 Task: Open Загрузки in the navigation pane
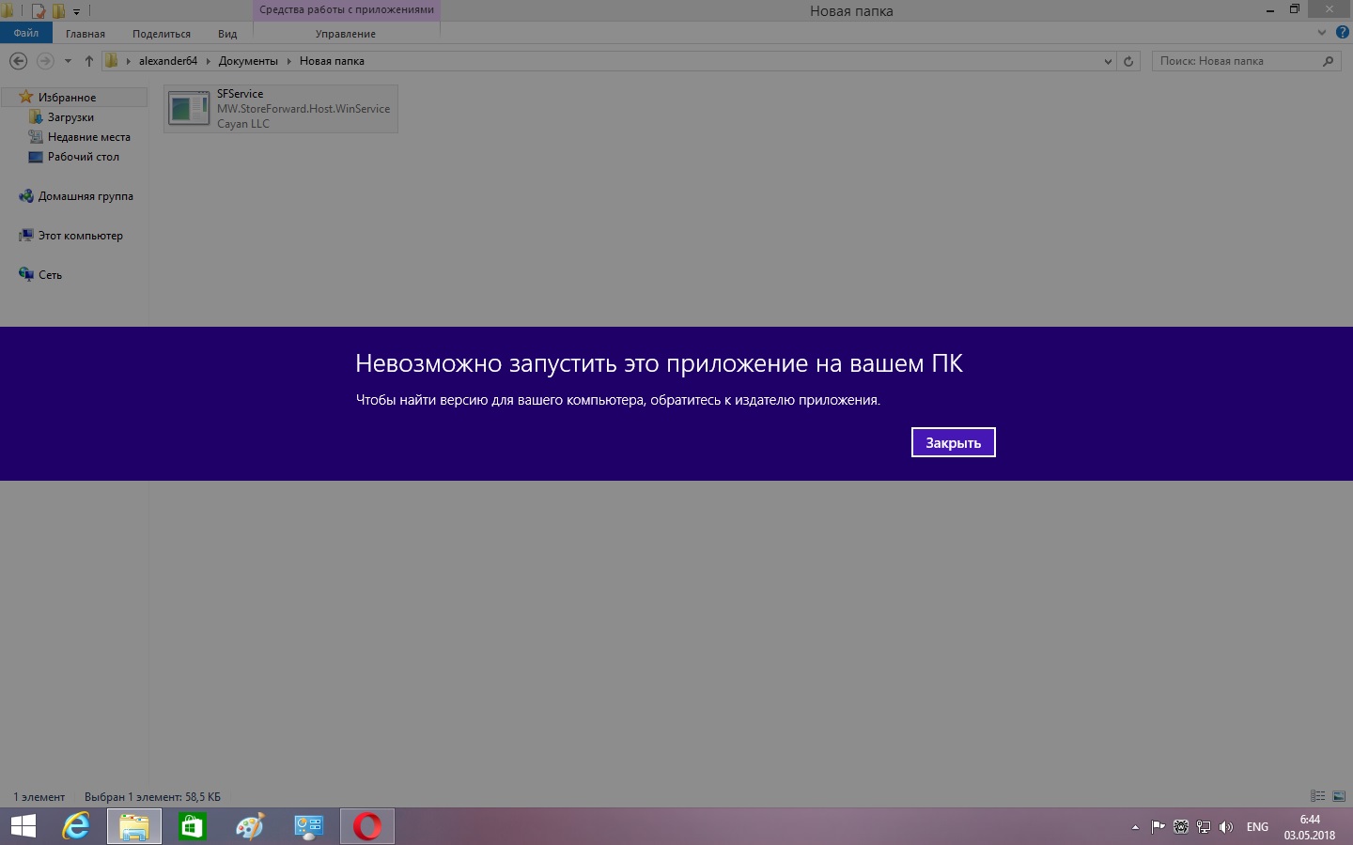70,117
